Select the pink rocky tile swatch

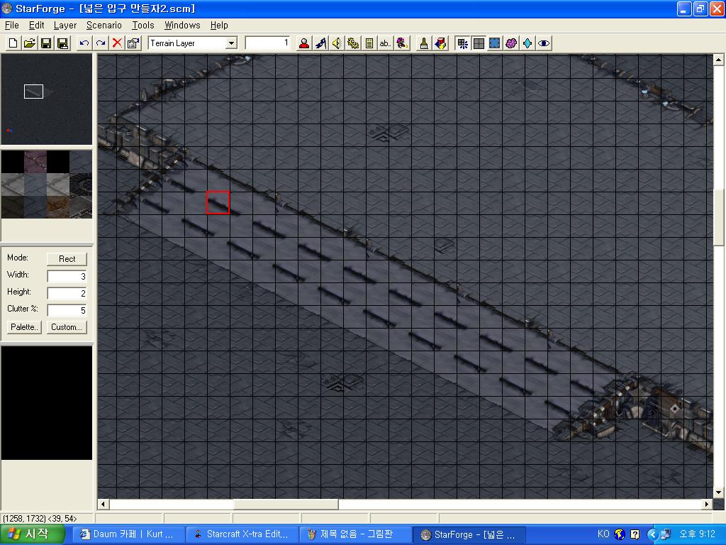pos(35,162)
